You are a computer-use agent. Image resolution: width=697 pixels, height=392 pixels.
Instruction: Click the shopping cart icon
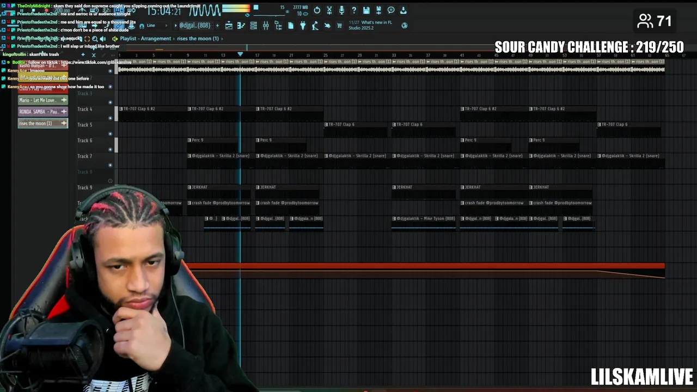339,26
